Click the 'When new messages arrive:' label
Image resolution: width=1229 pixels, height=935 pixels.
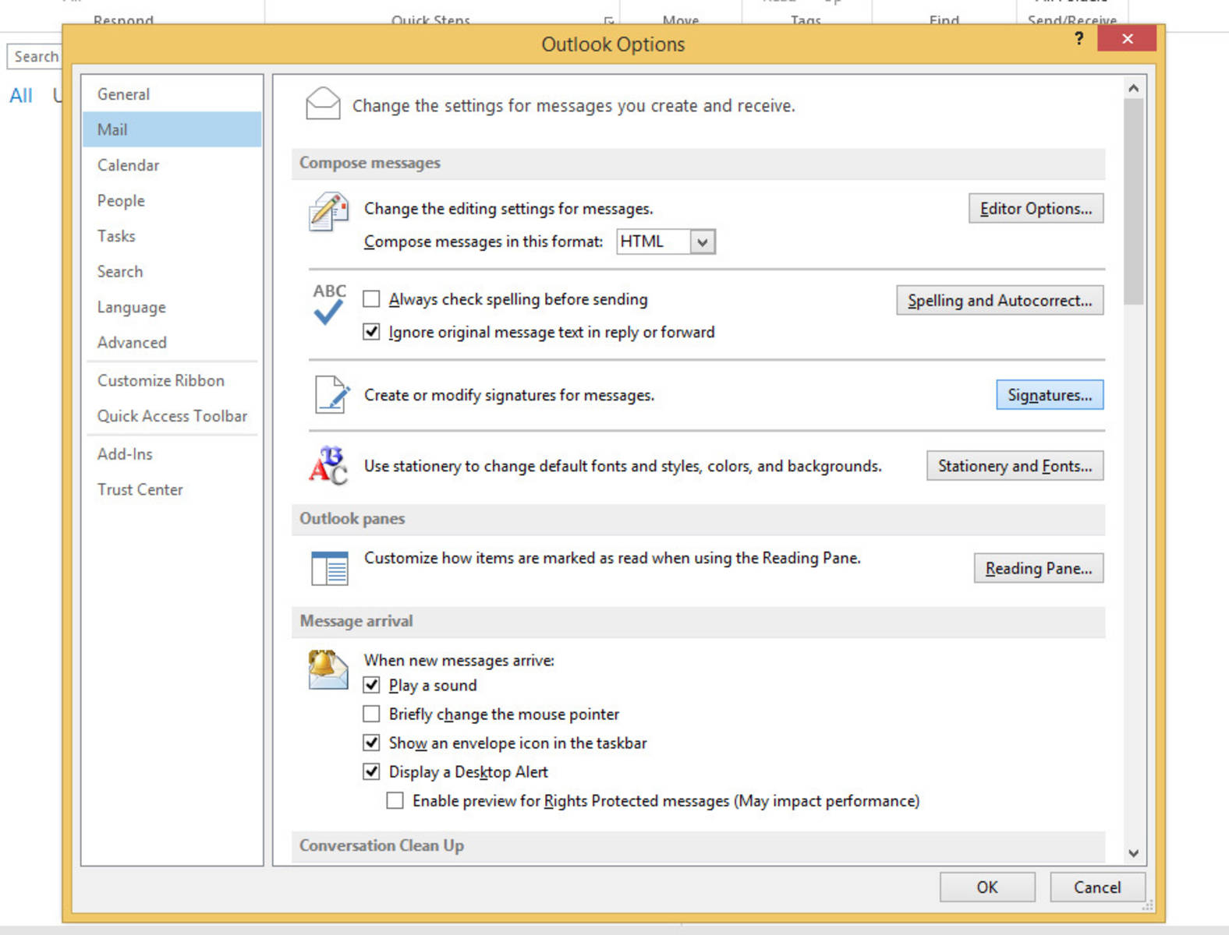click(459, 660)
